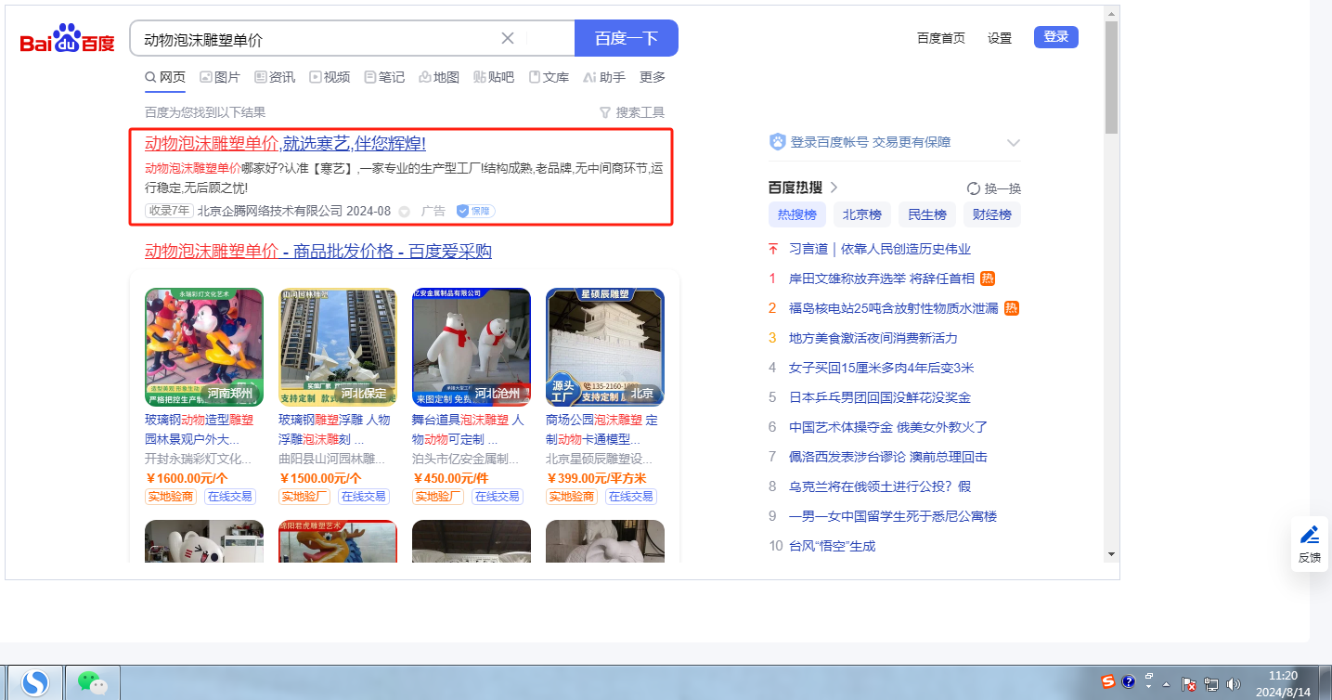Viewport: 1332px width, 700px height.
Task: Open the 更多 search categories menu
Action: (653, 77)
